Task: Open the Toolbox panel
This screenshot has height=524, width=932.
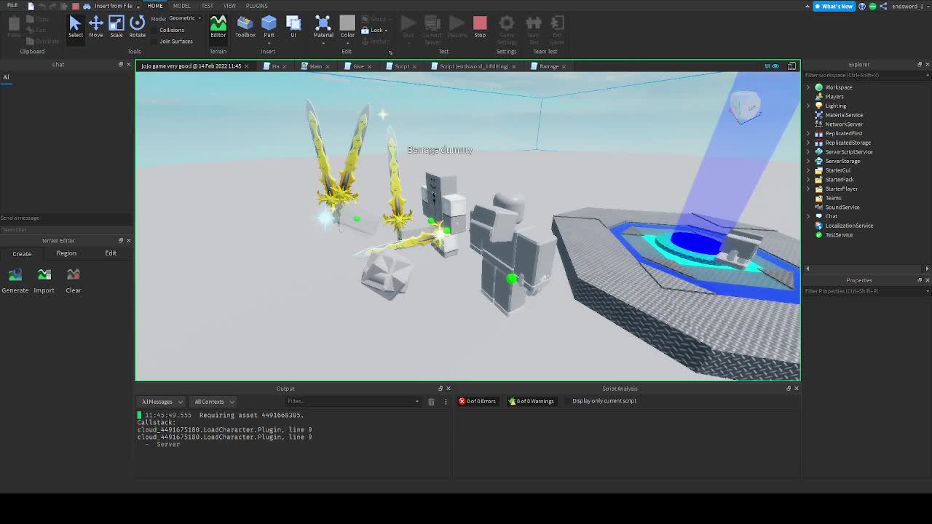Action: click(245, 26)
